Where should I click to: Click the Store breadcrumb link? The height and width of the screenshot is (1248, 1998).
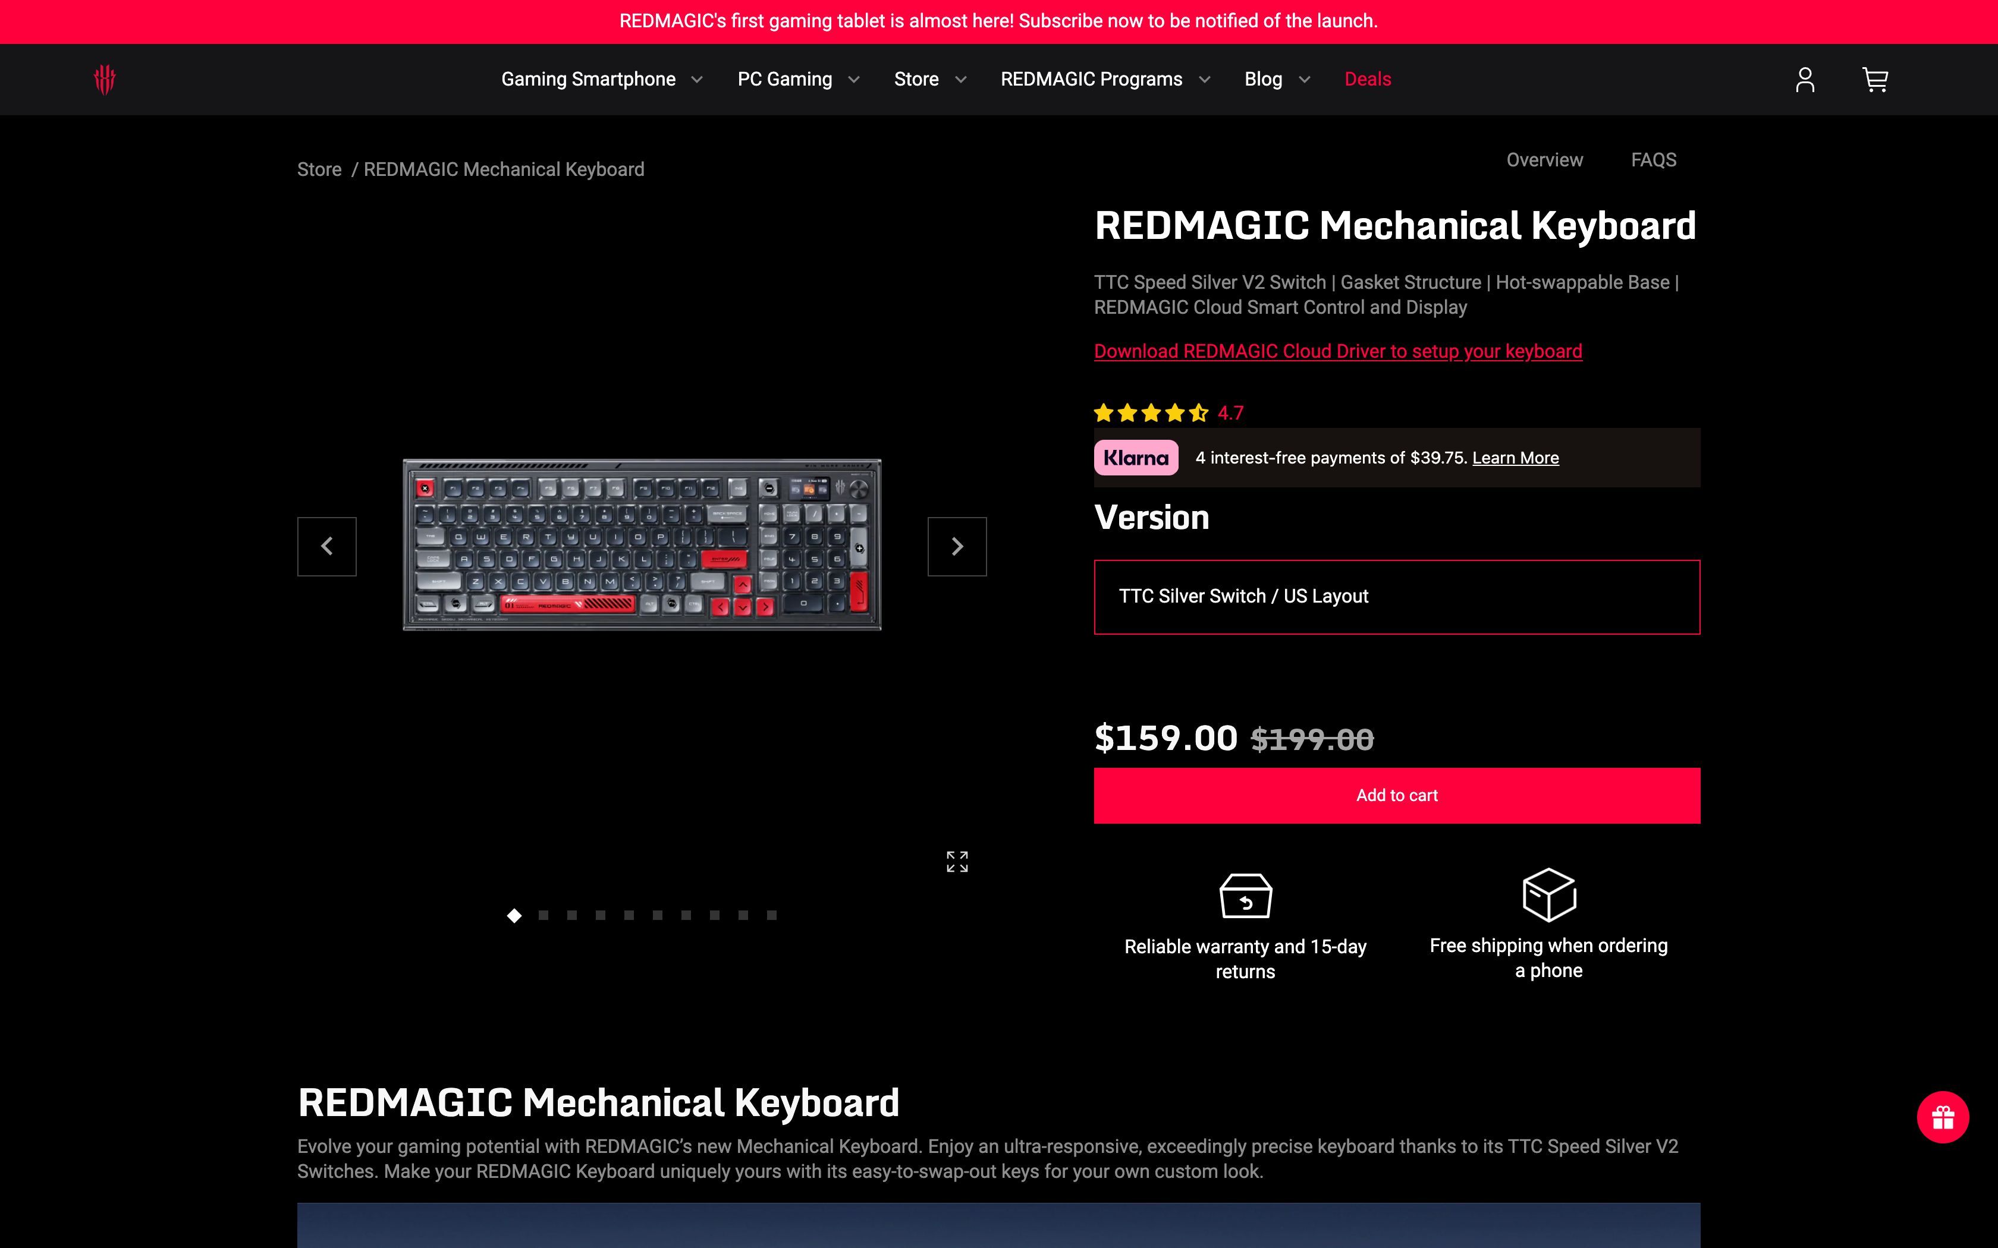click(x=319, y=169)
